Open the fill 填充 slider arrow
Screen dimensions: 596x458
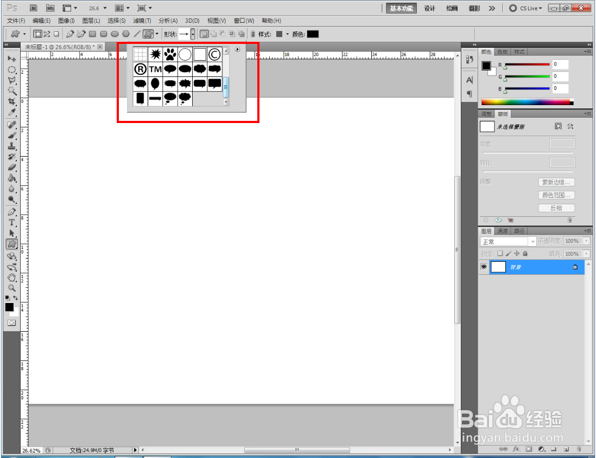click(x=587, y=254)
